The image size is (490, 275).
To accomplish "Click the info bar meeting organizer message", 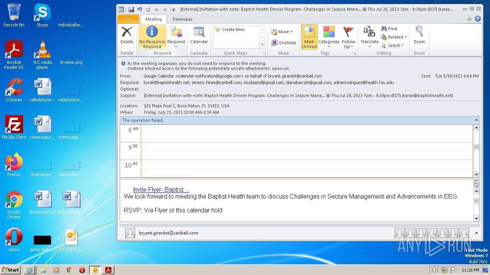I will 197,63.
